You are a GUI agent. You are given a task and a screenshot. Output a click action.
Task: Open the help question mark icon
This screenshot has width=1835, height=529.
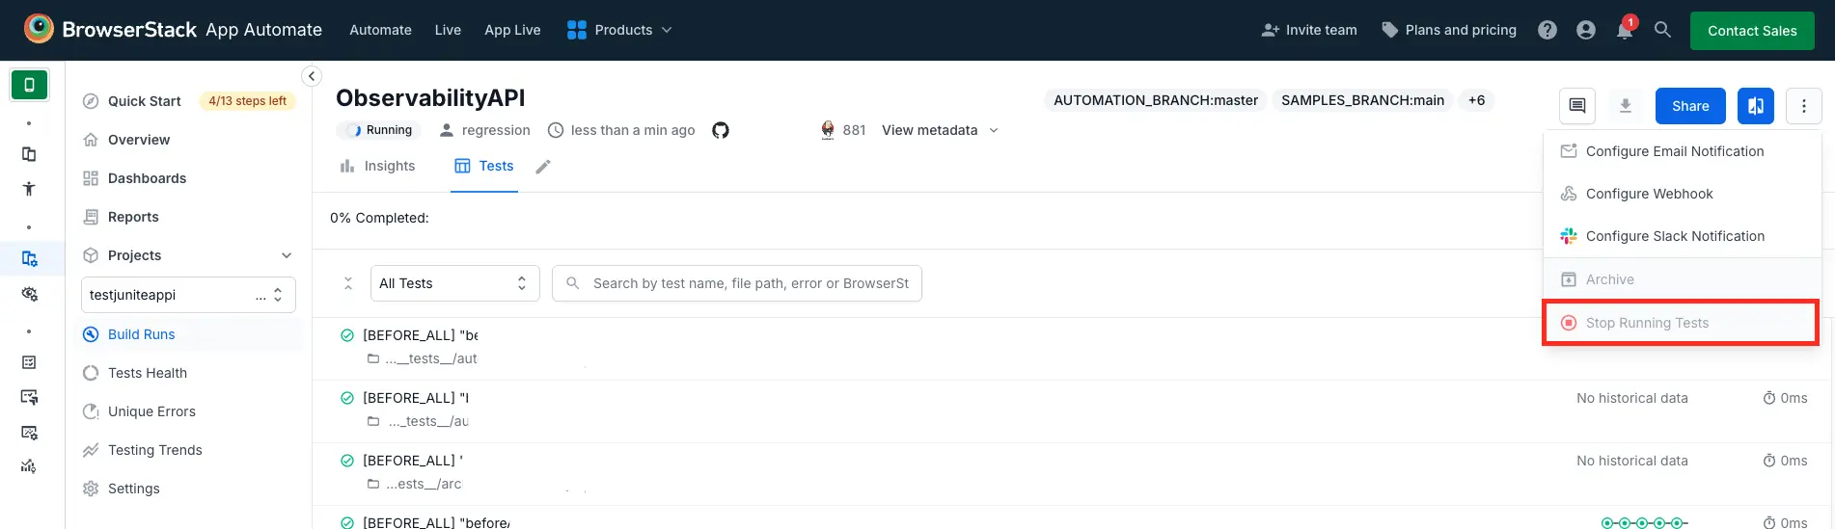click(x=1547, y=30)
